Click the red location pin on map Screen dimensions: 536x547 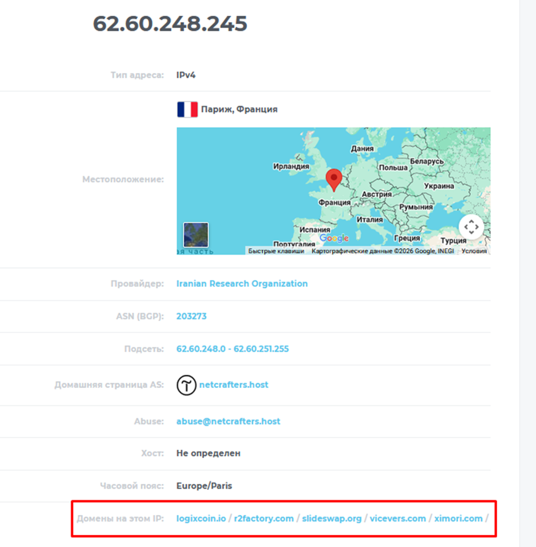click(334, 180)
